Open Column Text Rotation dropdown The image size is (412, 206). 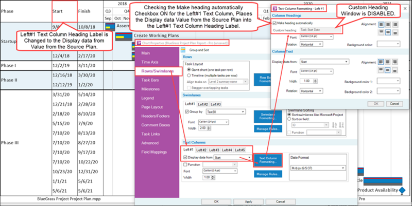point(311,91)
